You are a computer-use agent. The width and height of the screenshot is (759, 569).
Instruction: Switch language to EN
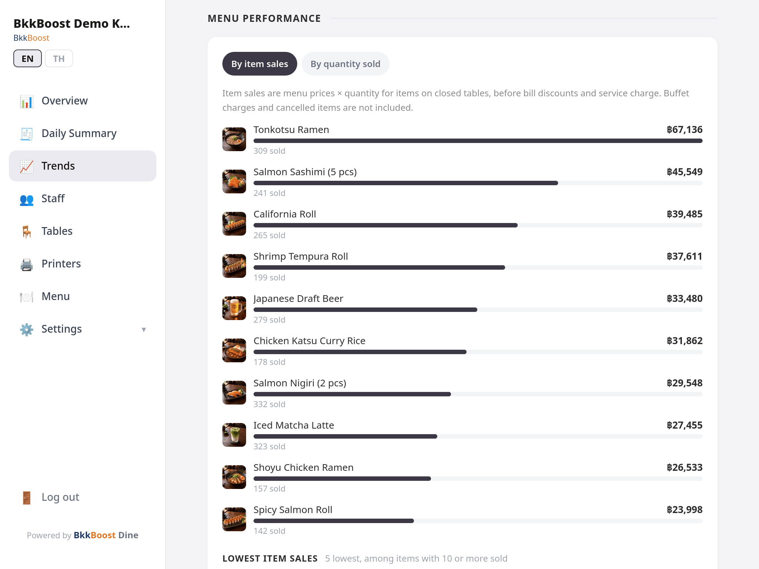[x=27, y=59]
